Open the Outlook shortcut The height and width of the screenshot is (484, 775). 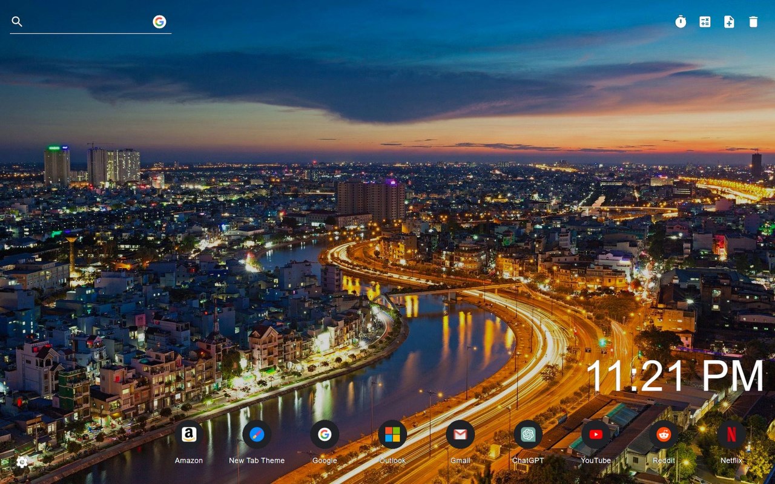coord(392,434)
